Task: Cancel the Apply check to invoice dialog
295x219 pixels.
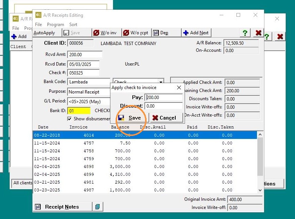Action: coord(166,118)
